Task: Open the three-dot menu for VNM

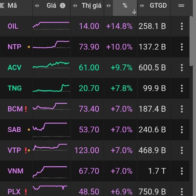Action: (182, 171)
